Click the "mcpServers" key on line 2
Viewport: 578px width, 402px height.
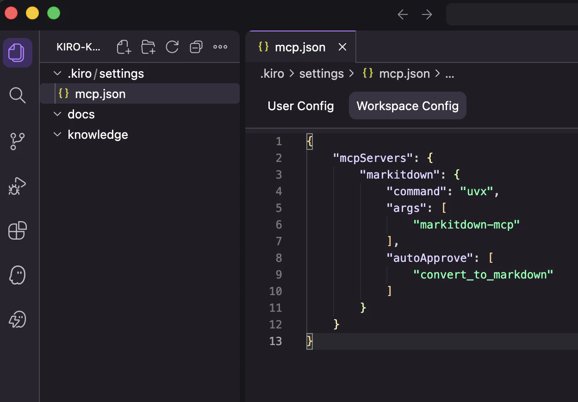coord(373,158)
